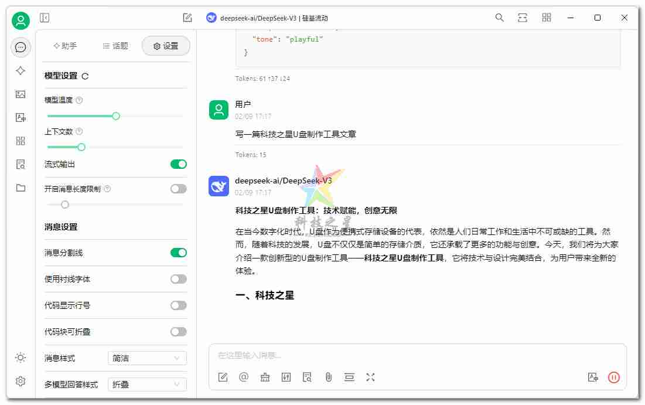
Task: Clear context using the broom icon
Action: point(265,377)
